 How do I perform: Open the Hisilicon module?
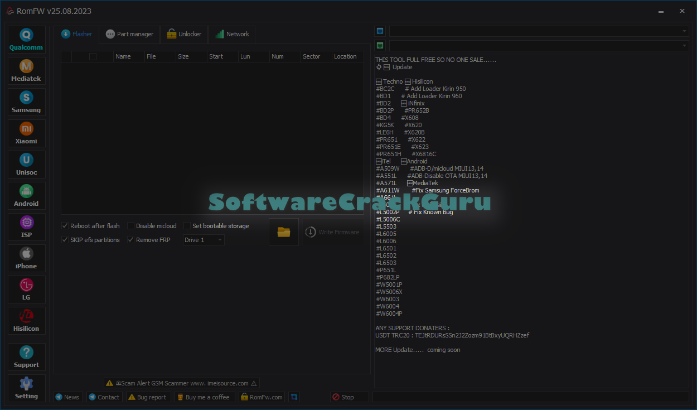pyautogui.click(x=26, y=321)
